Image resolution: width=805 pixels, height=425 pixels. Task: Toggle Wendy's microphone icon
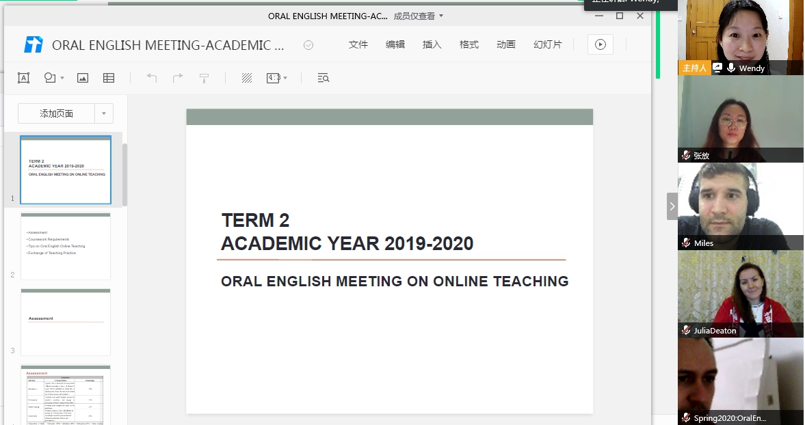coord(731,68)
